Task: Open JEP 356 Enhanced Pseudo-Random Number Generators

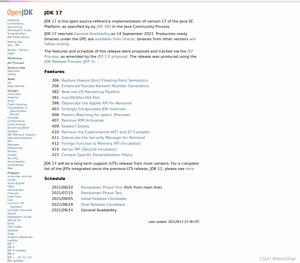Action: click(x=105, y=86)
